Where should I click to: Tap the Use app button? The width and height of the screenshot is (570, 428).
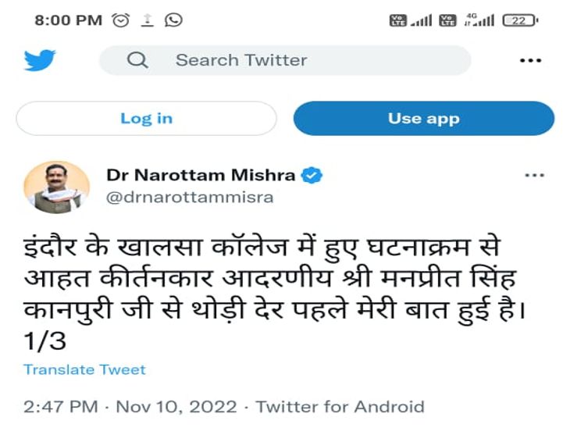coord(423,119)
